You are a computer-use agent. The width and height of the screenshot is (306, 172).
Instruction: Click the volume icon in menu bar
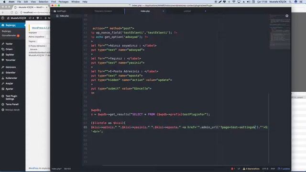pyautogui.click(x=249, y=2)
